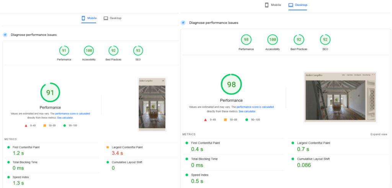Viewport: 392px width, 188px height.
Task: Open the small Performance 98 gauge
Action: pos(246,40)
